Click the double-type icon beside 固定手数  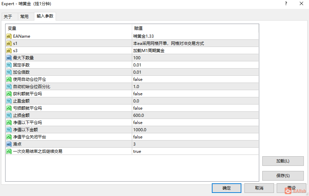coord(9,65)
